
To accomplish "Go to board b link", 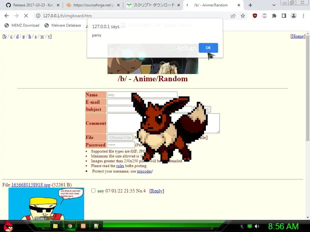I will click(x=5, y=36).
